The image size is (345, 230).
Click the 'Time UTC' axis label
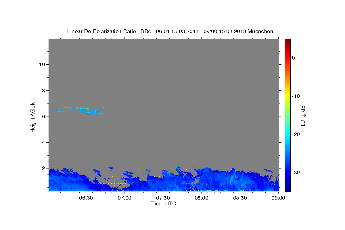coord(164,204)
